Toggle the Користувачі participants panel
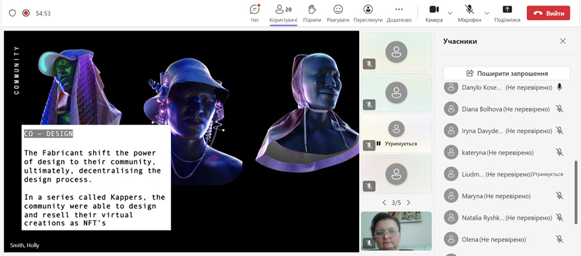The height and width of the screenshot is (256, 581). (x=283, y=13)
